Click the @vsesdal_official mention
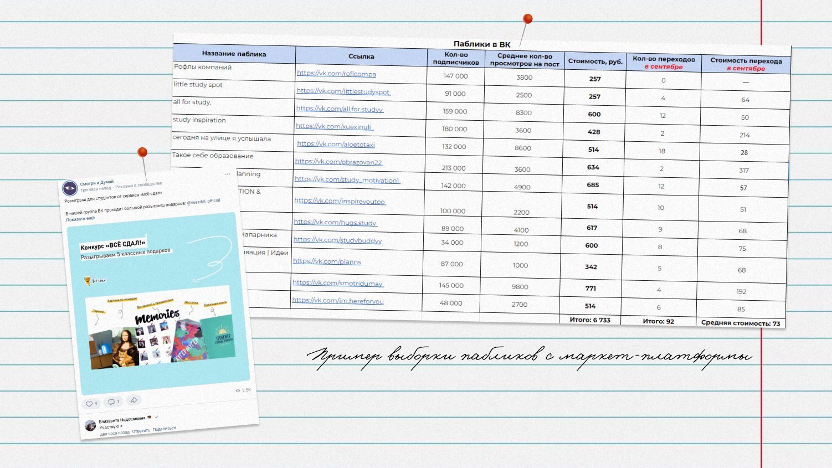This screenshot has width=832, height=468. coord(203,202)
